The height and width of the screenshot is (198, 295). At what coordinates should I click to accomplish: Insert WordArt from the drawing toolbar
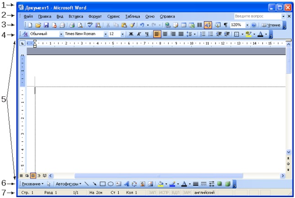point(126,184)
